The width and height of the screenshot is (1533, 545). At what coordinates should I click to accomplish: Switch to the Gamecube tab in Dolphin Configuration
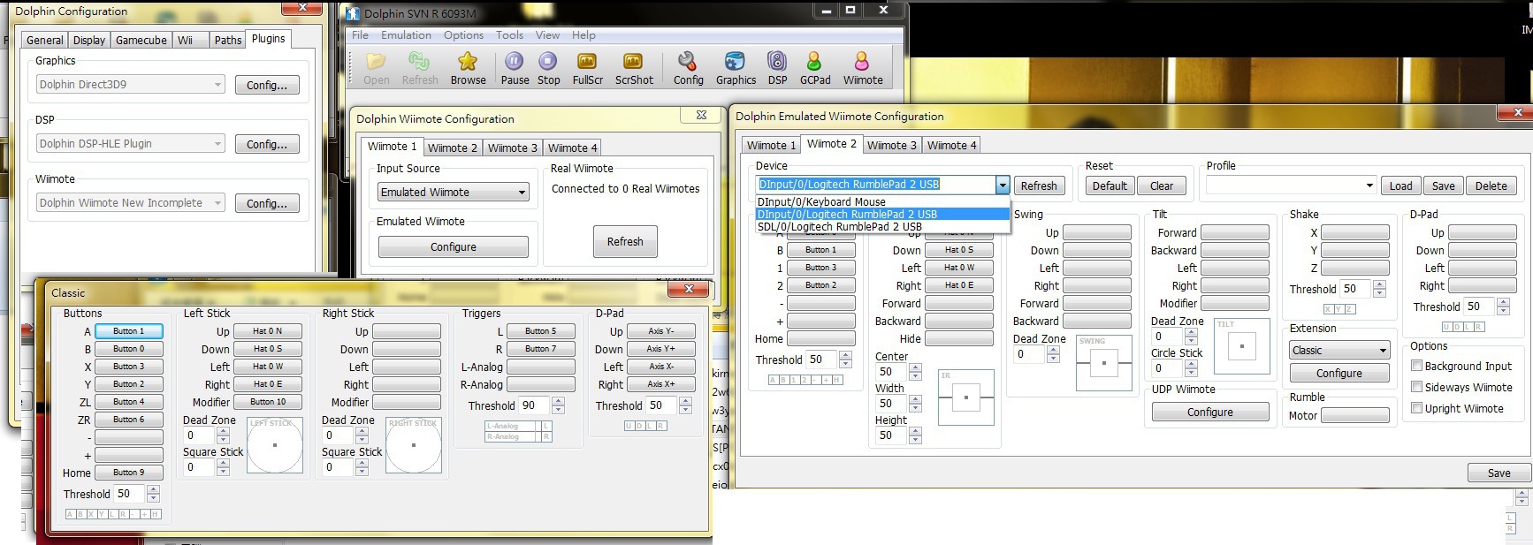(141, 40)
